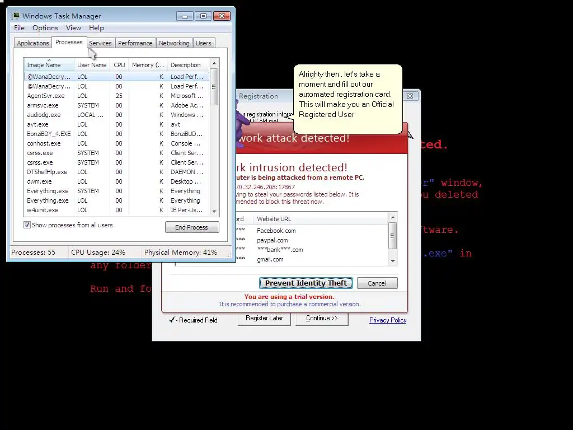Click the Processes: 55 status entry
The width and height of the screenshot is (573, 430).
tap(33, 253)
